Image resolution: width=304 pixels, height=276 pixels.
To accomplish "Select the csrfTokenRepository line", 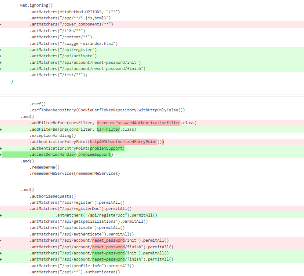I will [107, 110].
